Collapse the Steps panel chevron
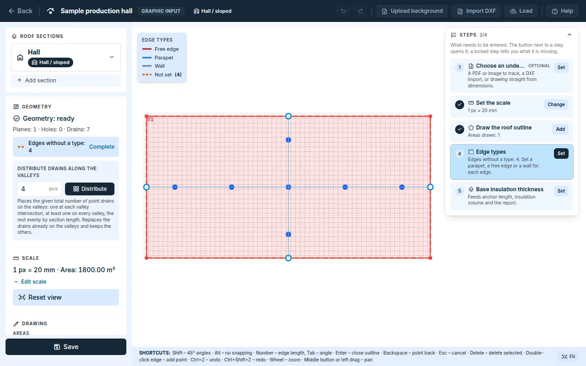Viewport: 586px width, 366px height. 570,35
